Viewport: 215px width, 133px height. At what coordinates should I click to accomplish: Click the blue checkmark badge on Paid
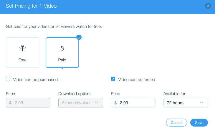tap(79, 37)
